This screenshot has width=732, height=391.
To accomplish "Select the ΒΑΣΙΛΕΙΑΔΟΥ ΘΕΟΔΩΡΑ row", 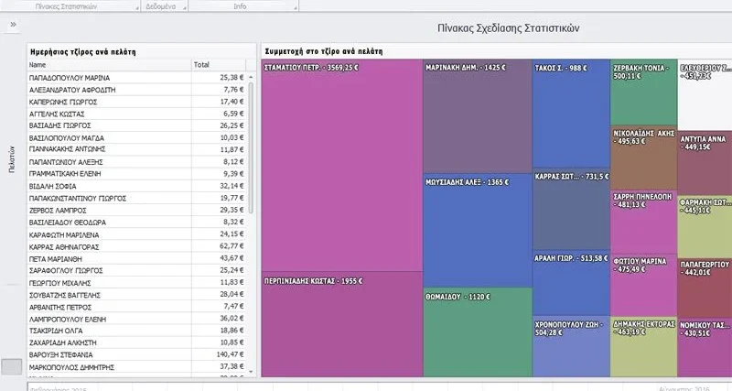I will [x=136, y=223].
